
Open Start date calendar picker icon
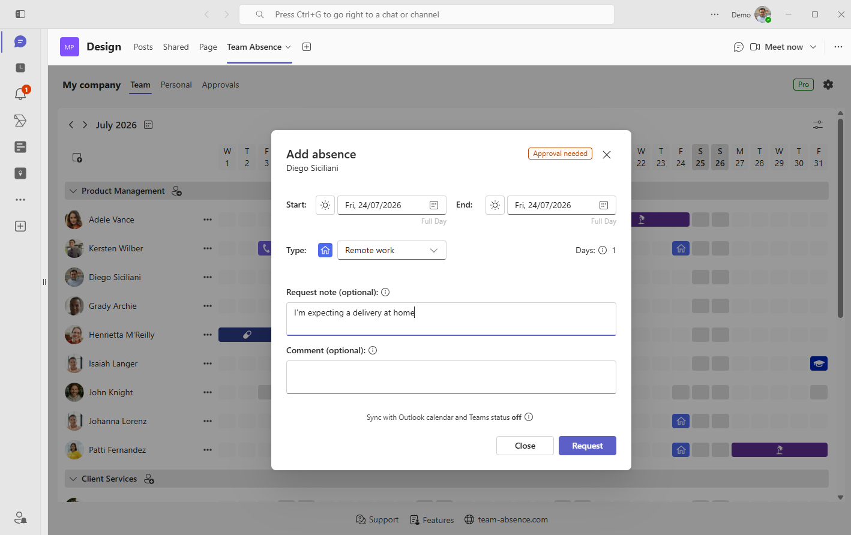coord(434,205)
